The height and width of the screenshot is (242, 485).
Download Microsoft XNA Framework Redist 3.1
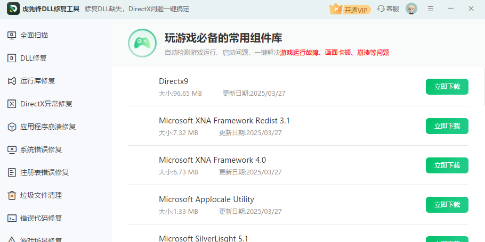tap(447, 126)
